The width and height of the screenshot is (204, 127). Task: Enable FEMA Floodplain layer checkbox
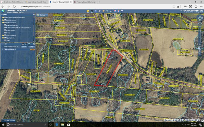(x=5, y=25)
